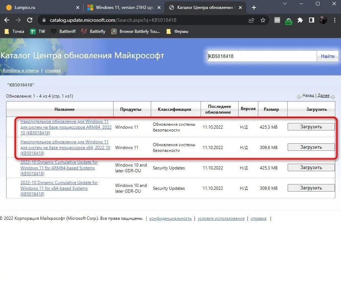341x282 pixels.
Task: Click Загрузить for ARM64 Накопительное обновление
Action: [x=311, y=127]
